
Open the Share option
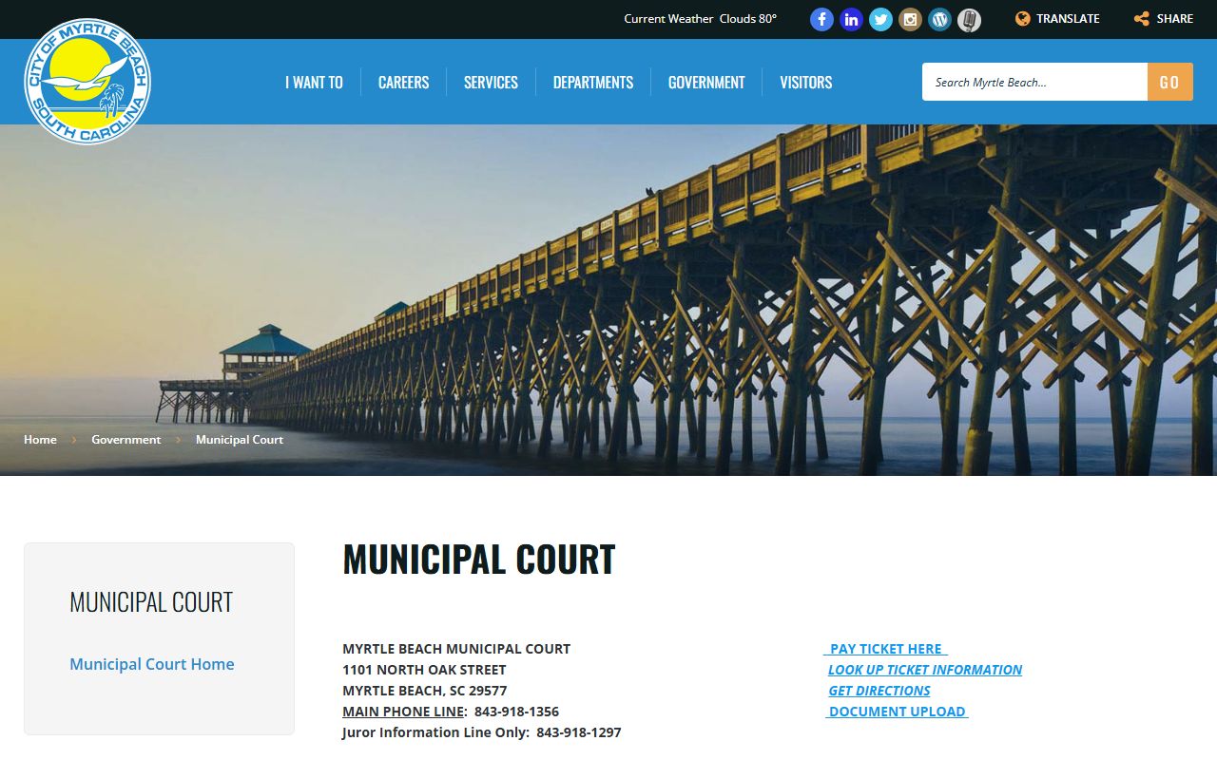tap(1164, 18)
